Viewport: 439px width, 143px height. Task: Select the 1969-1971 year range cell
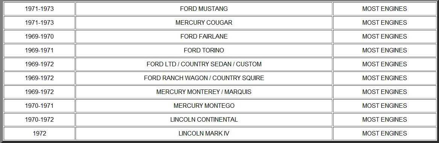(39, 50)
